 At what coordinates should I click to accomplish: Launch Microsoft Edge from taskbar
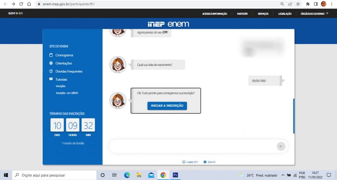[x=127, y=175]
